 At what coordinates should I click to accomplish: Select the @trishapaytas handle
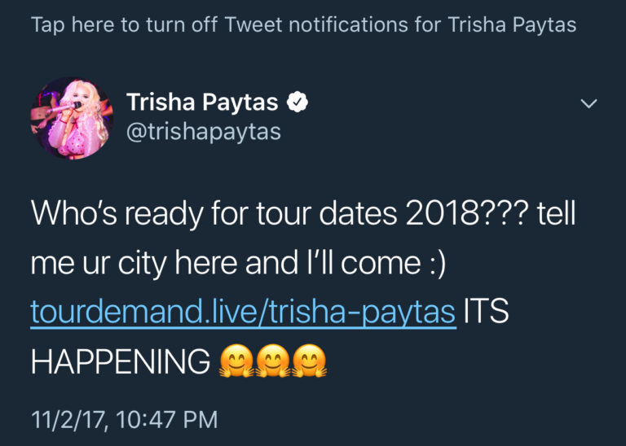coord(203,131)
